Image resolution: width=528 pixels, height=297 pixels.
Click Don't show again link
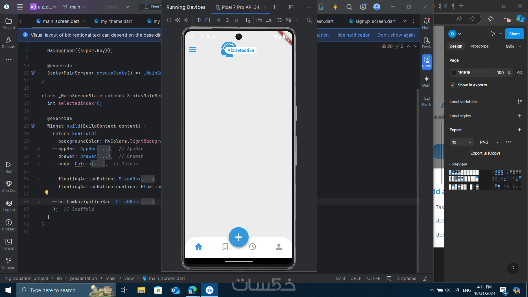click(396, 35)
